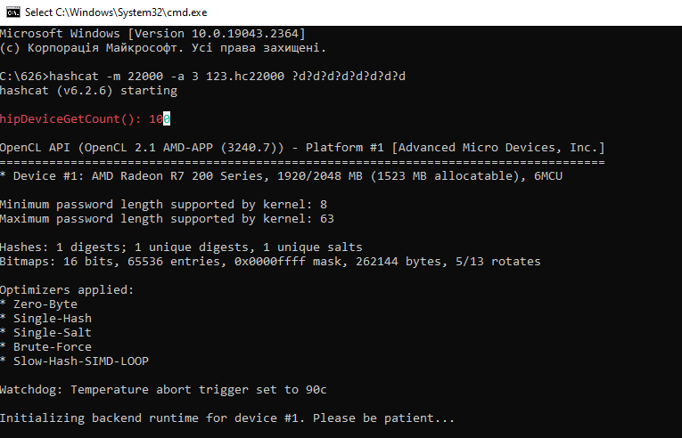Click the Minimum password length line
The image size is (682, 438).
pos(163,205)
